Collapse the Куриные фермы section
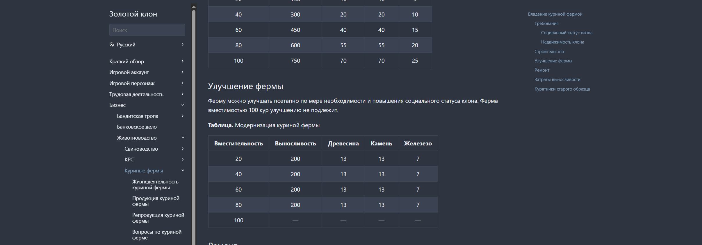 [x=183, y=170]
